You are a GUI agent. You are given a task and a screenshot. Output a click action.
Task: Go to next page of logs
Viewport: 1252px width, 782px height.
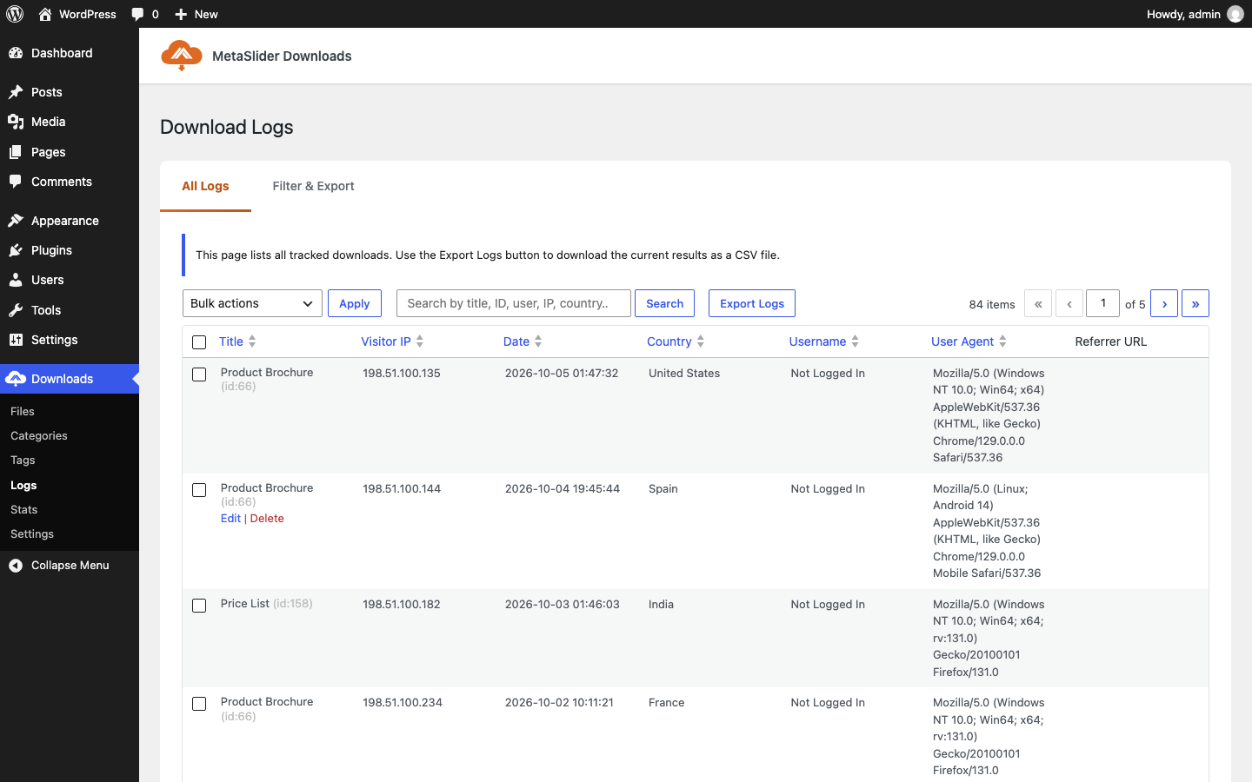tap(1164, 303)
